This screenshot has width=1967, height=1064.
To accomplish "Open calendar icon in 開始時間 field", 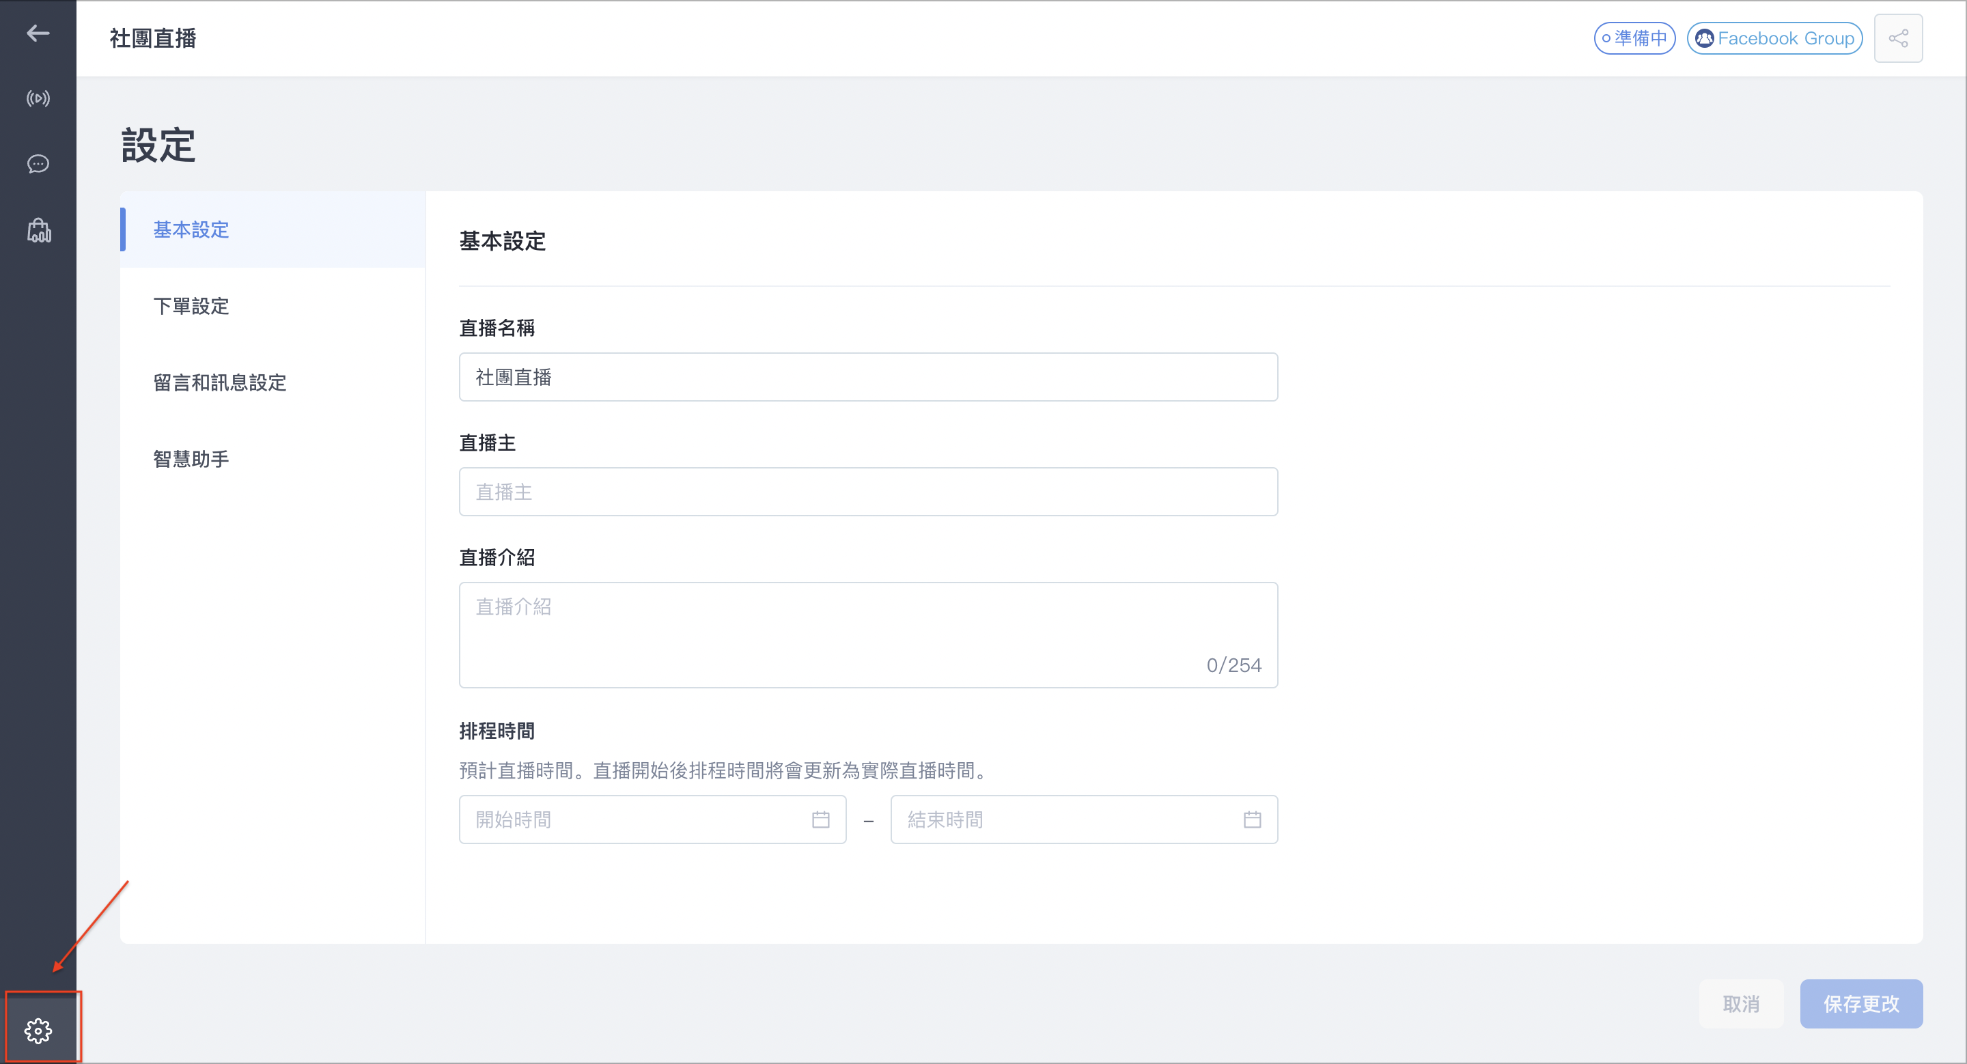I will [821, 819].
